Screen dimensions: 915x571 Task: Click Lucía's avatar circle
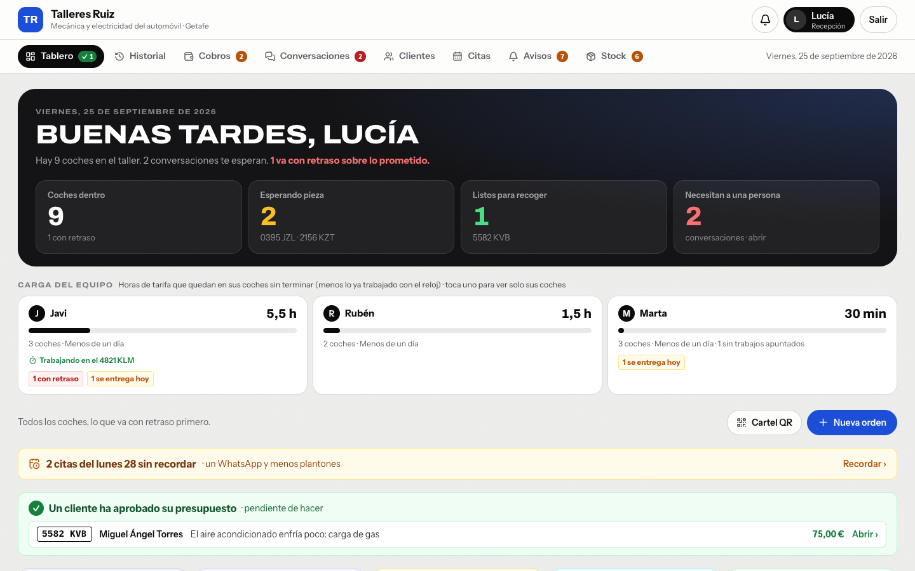click(796, 20)
